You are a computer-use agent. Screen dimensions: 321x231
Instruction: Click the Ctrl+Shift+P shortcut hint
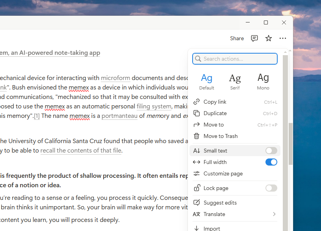coord(267,125)
